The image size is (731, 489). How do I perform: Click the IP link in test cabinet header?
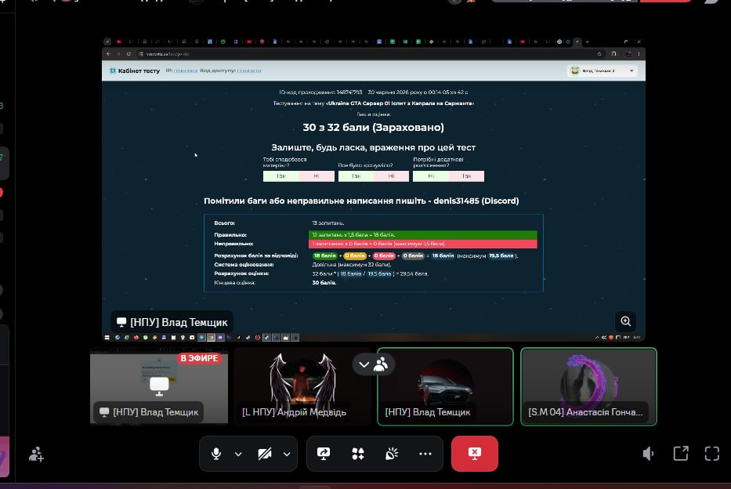pos(186,71)
